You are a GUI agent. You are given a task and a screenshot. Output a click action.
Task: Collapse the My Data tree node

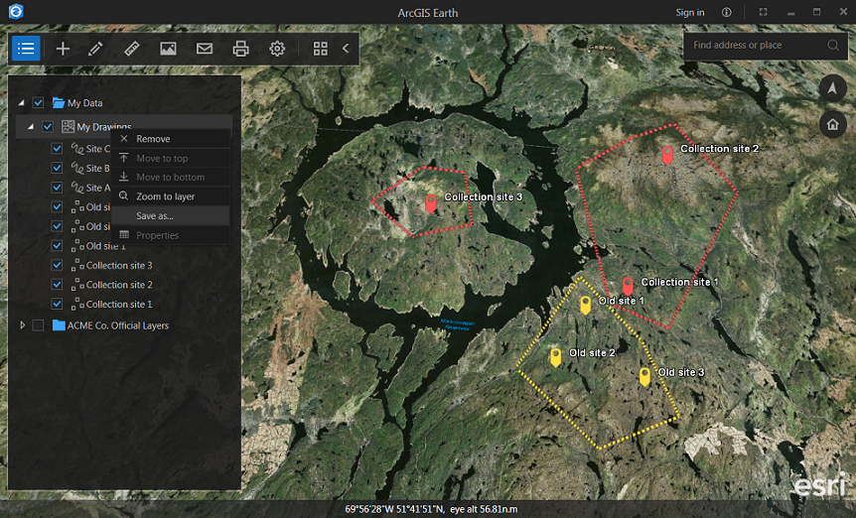pos(21,102)
